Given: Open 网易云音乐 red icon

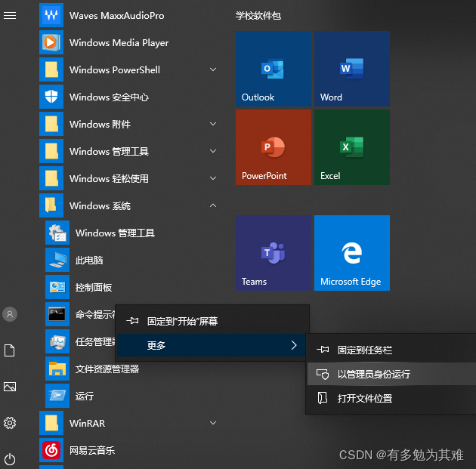Looking at the screenshot, I should (x=51, y=450).
